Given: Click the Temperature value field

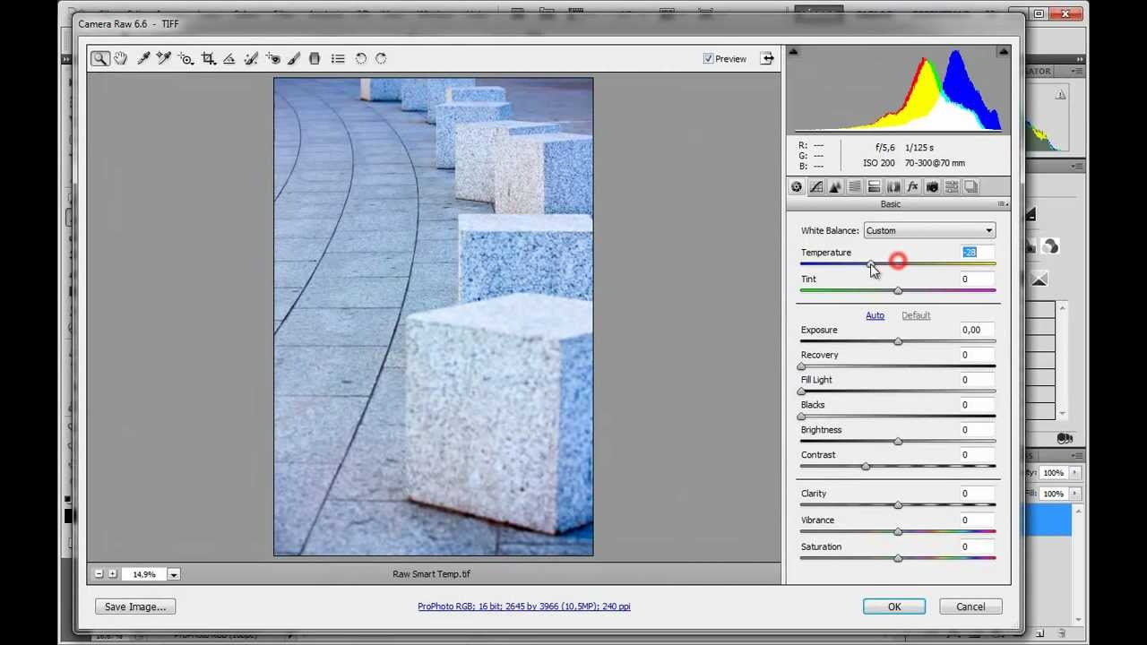Looking at the screenshot, I should coord(978,253).
